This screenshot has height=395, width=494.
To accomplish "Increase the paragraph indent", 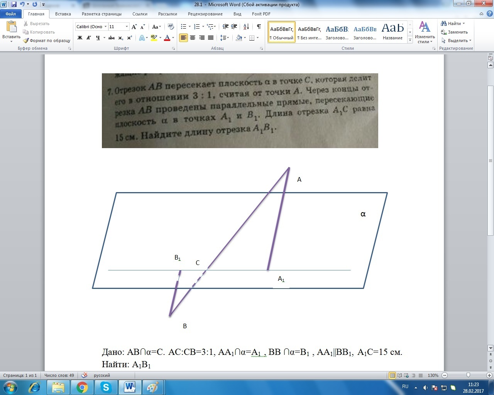I will click(234, 27).
